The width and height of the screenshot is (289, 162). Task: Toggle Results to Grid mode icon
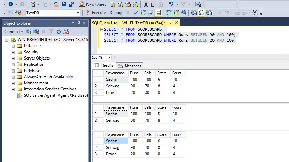[201, 13]
